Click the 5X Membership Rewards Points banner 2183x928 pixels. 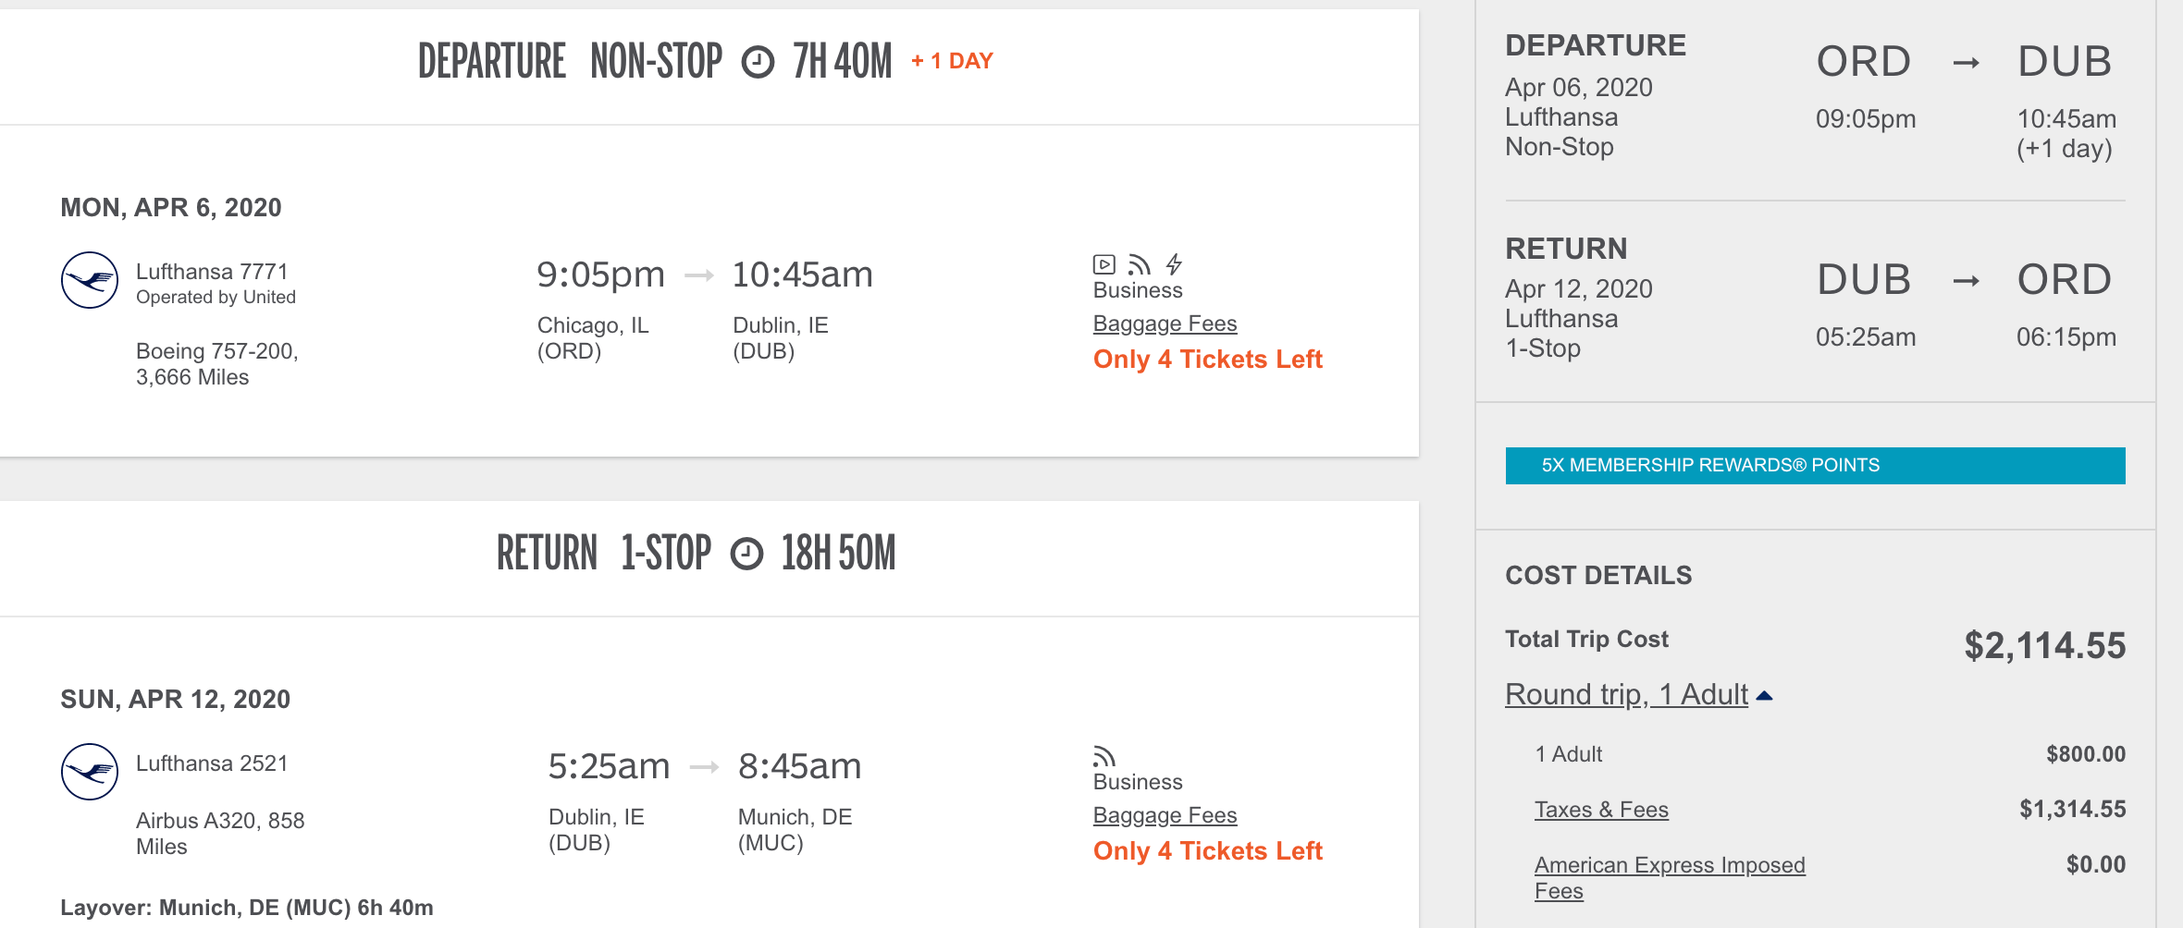tap(1815, 465)
